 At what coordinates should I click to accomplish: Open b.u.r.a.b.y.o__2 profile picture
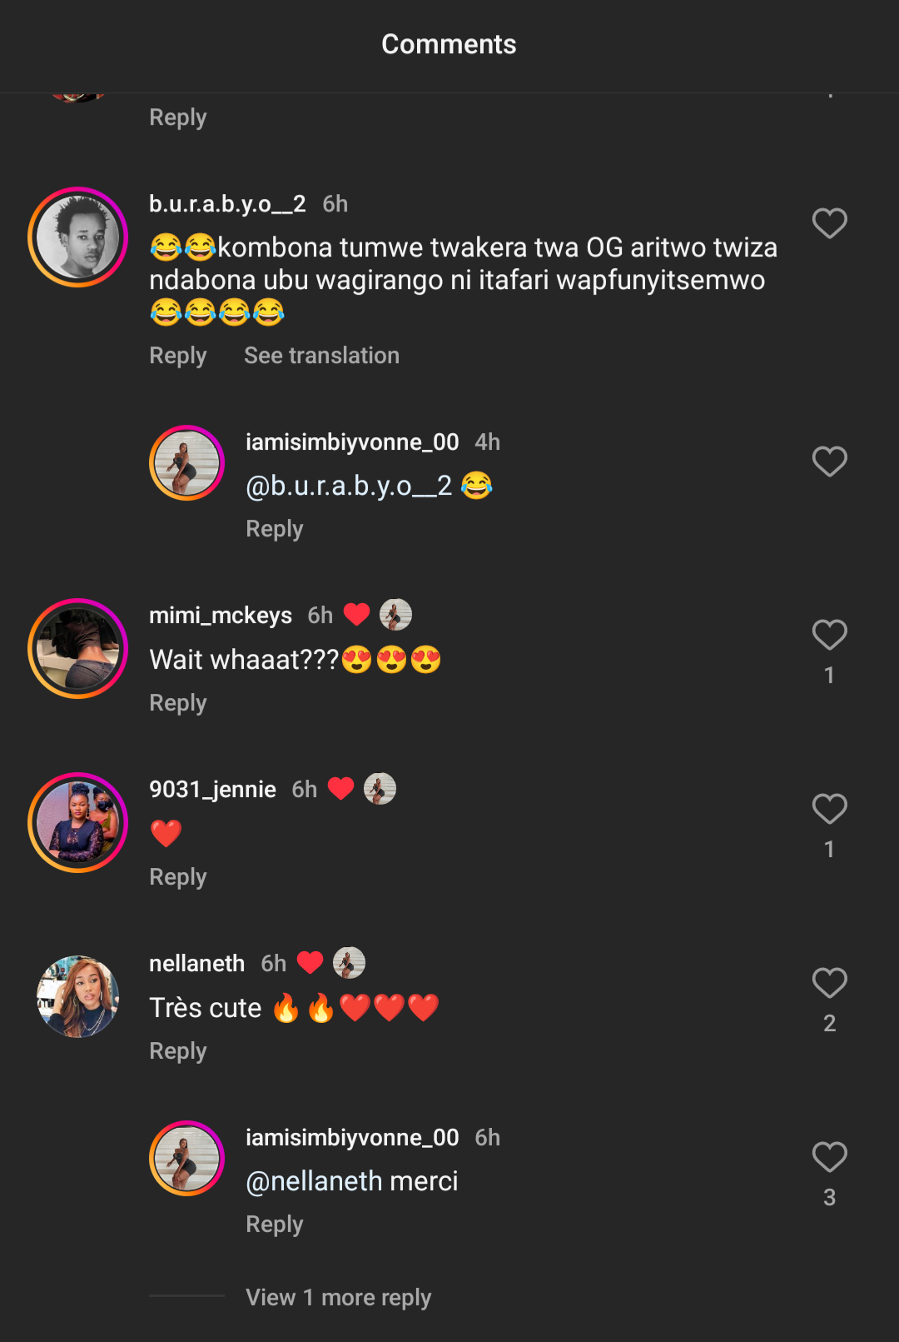pyautogui.click(x=78, y=237)
